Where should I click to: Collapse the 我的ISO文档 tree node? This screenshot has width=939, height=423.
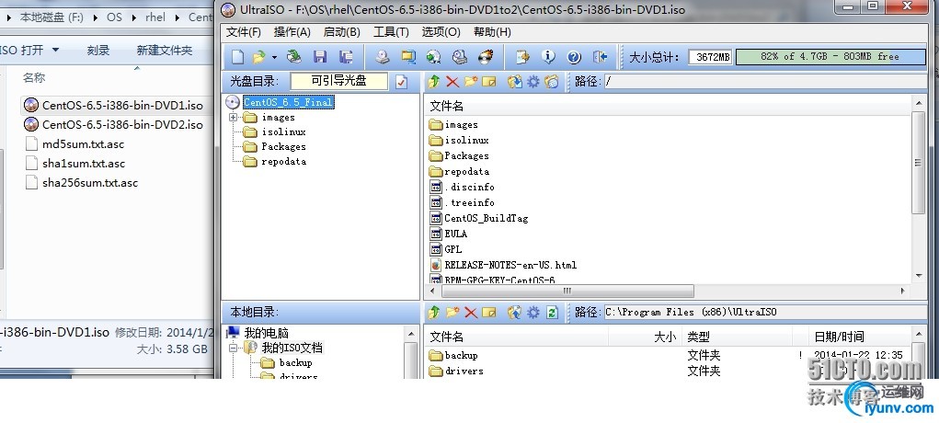tap(233, 349)
